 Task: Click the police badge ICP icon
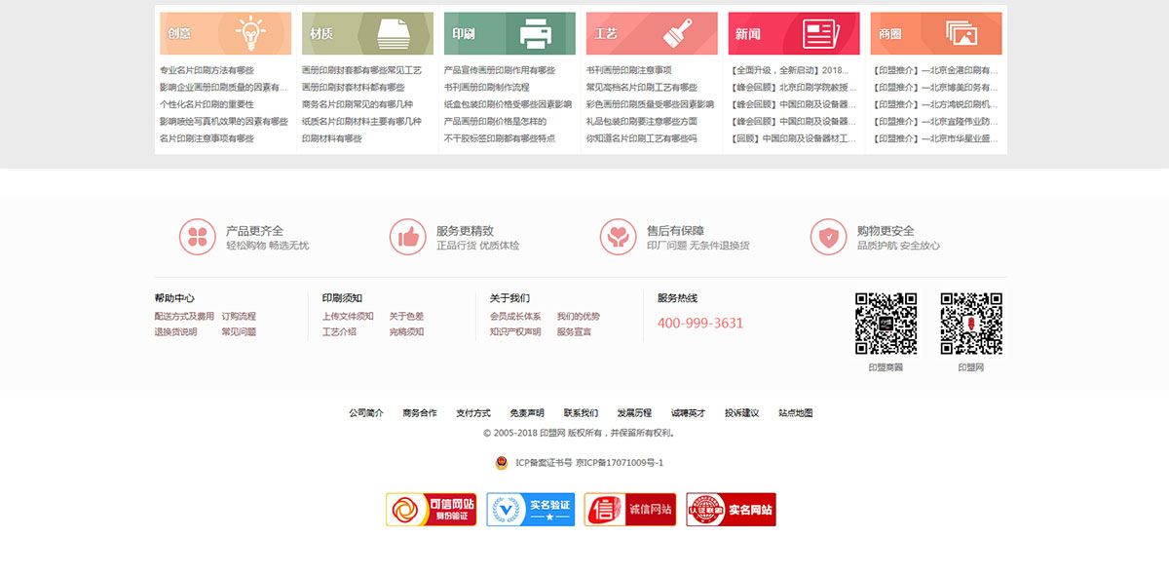(x=501, y=463)
